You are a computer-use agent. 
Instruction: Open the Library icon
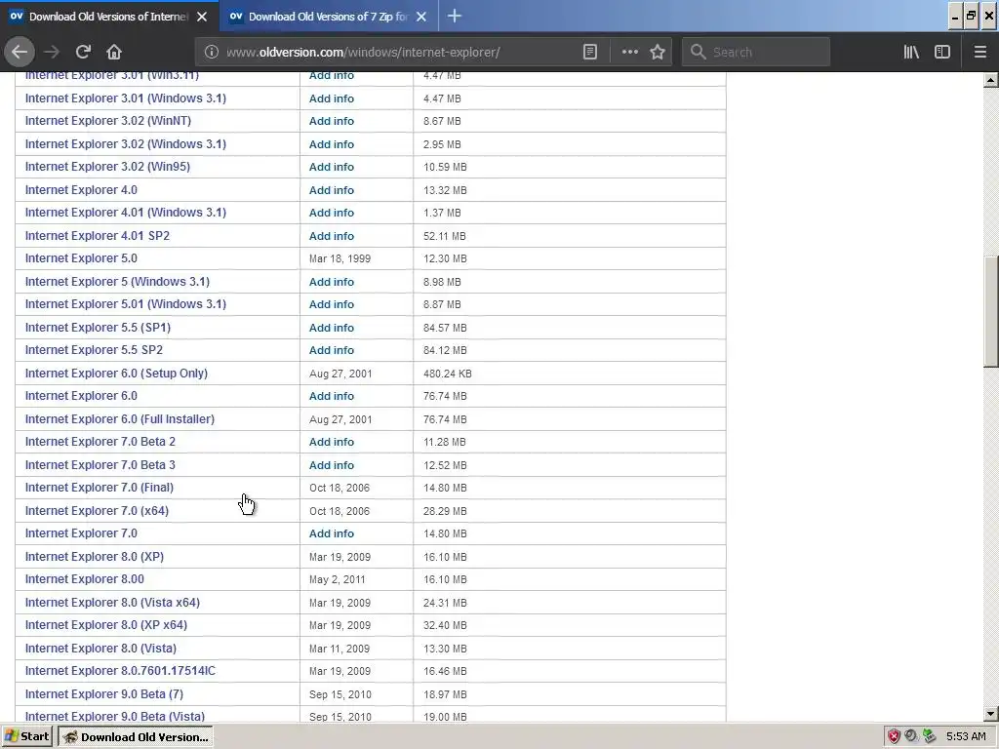[x=911, y=52]
